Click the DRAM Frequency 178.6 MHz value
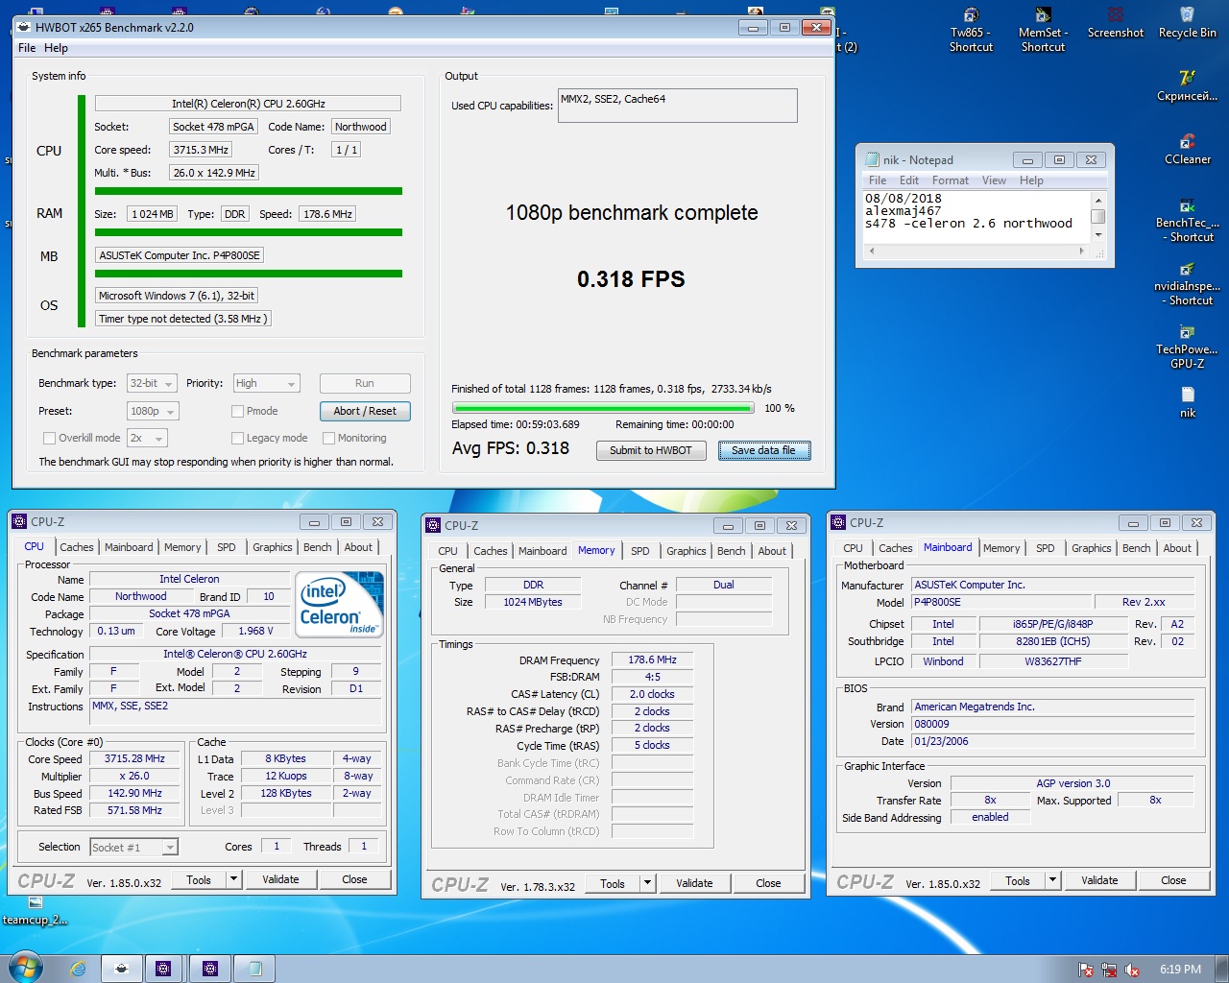Viewport: 1229px width, 983px height. (652, 659)
